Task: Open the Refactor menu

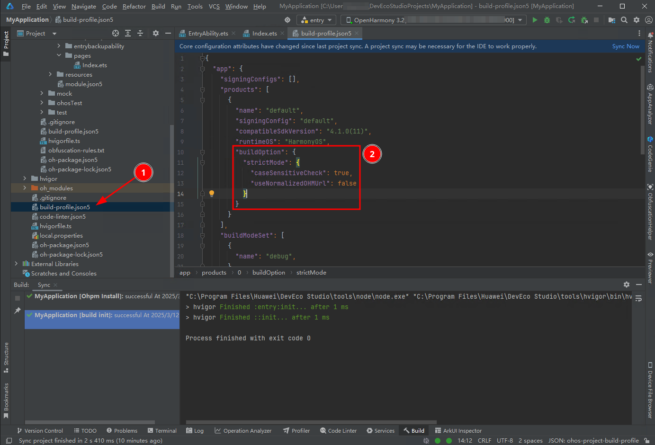Action: 134,6
